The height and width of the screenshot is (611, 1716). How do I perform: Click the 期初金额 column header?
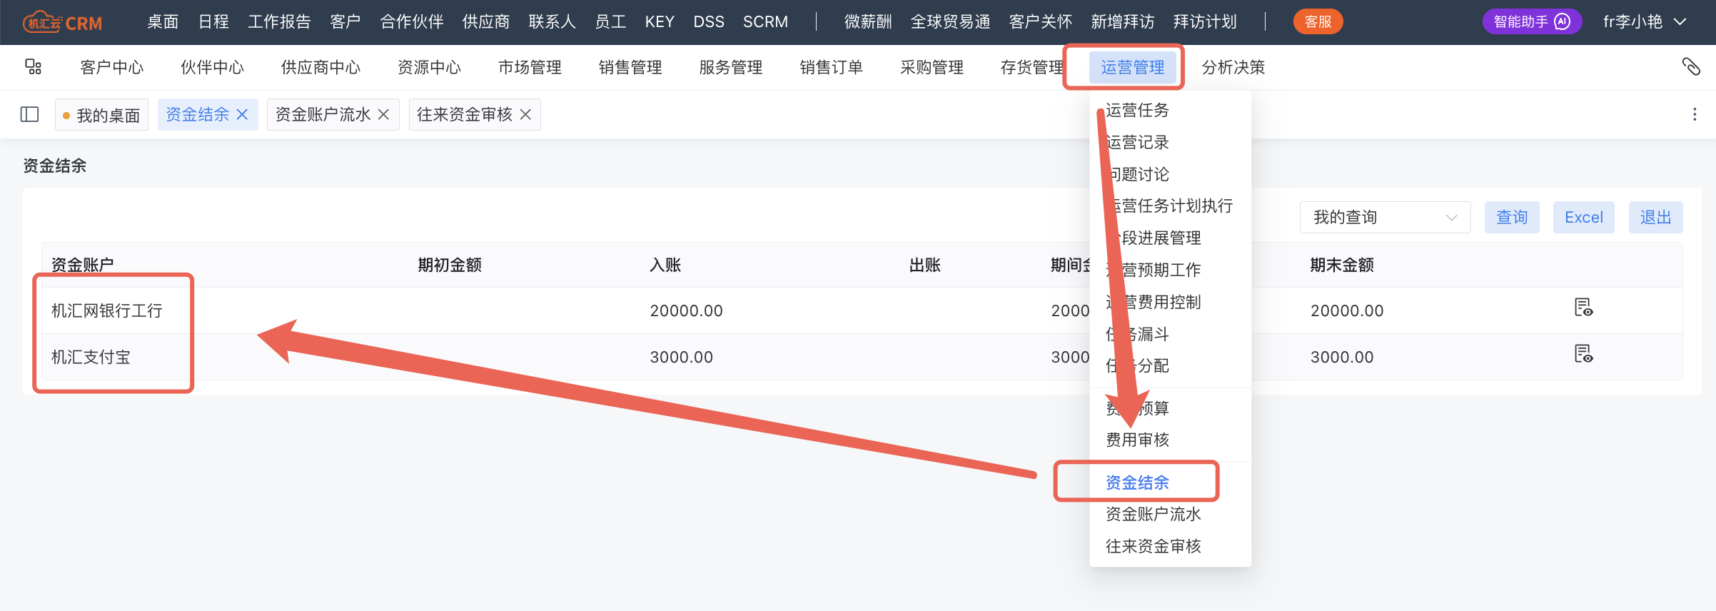(450, 265)
